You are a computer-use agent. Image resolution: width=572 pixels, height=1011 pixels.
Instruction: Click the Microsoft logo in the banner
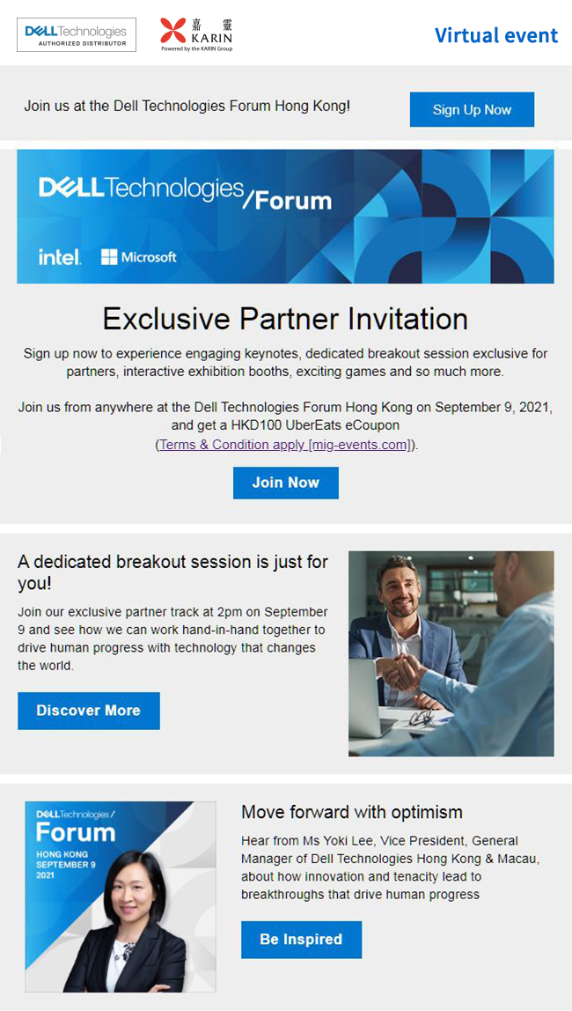coord(138,257)
